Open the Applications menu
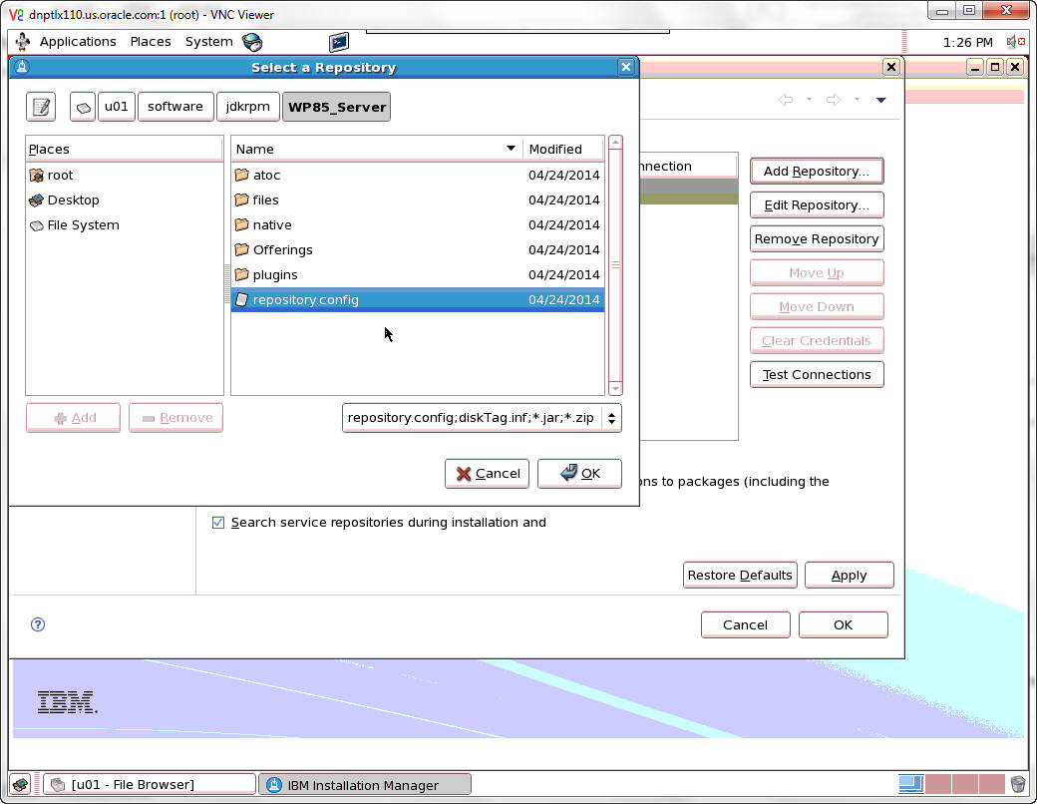Viewport: 1037px width, 804px height. 78,42
